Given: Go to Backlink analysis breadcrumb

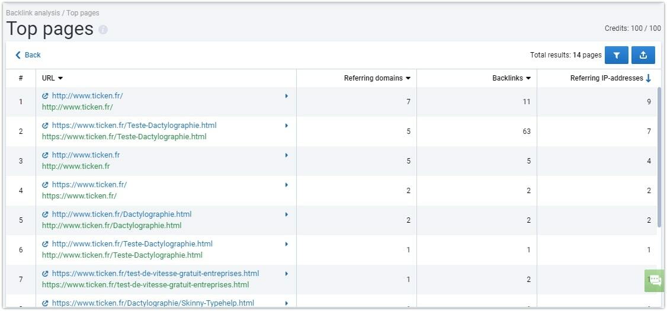Looking at the screenshot, I should 33,13.
